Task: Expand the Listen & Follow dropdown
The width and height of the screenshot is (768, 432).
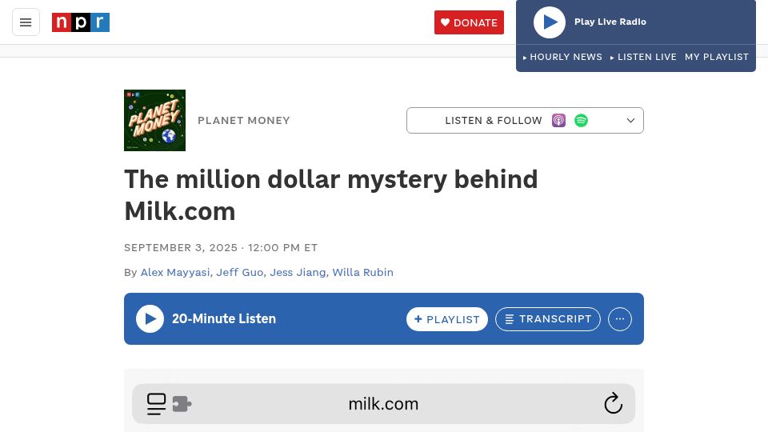Action: (x=525, y=121)
